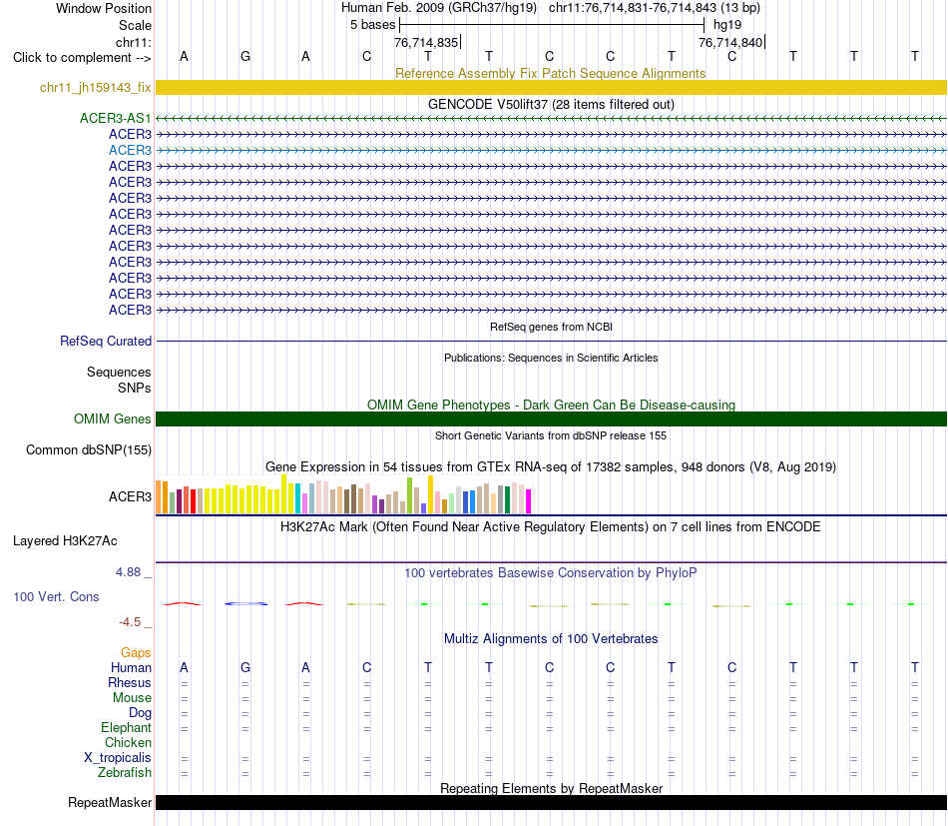Select the yellow fix patch alignment bar
This screenshot has width=948, height=826.
pos(551,87)
